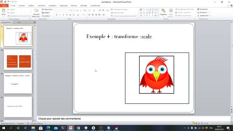Click the PowerPoint taskbar icon
This screenshot has height=131, width=233.
click(x=71, y=128)
